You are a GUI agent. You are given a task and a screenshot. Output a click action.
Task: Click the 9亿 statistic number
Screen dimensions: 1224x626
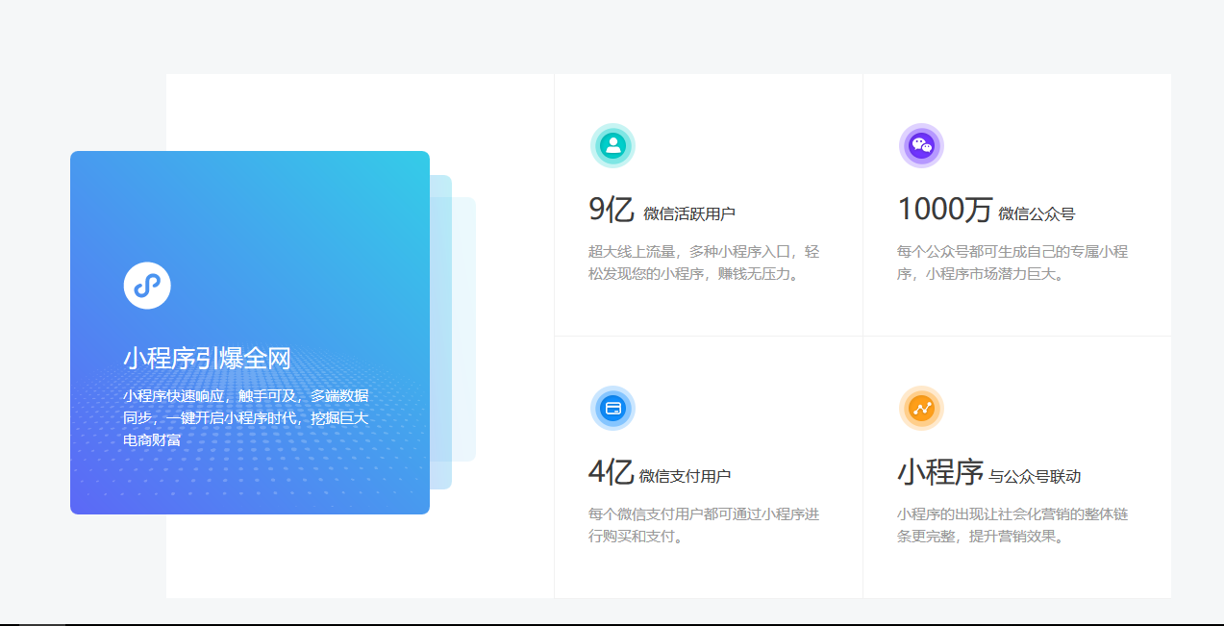(612, 209)
